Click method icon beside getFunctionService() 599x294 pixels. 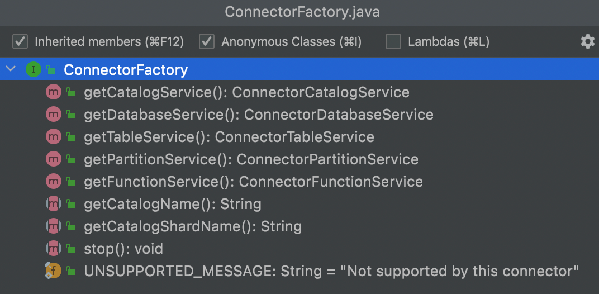(54, 182)
